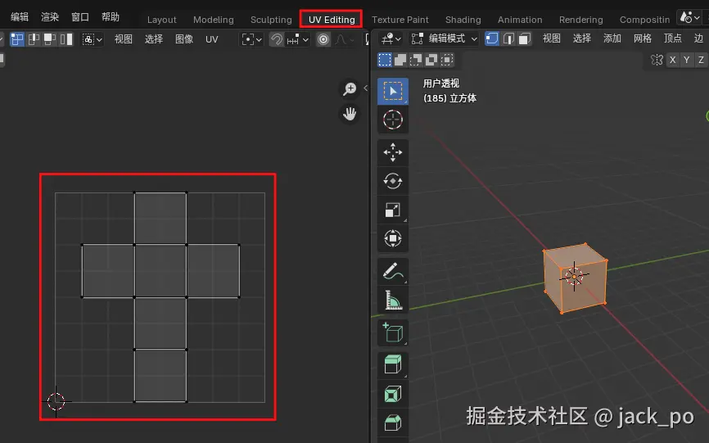This screenshot has width=709, height=443.
Task: Select the 3D Cursor tool
Action: click(392, 120)
